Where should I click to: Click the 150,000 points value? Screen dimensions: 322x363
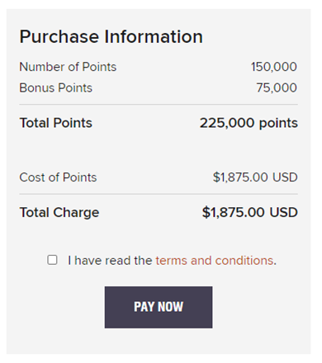pyautogui.click(x=274, y=67)
